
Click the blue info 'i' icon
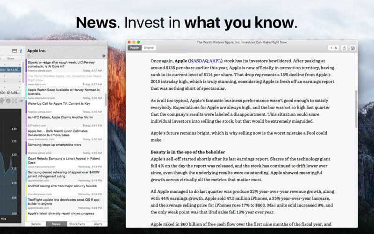[21, 51]
